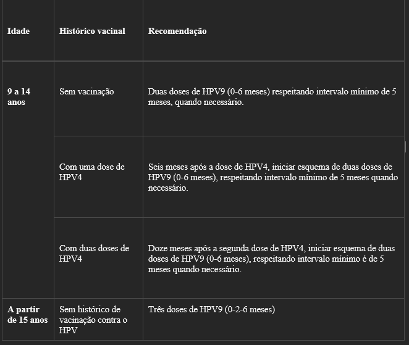Viewport: 409px width, 345px height.
Task: Click the 'Seis meses após a dose' recommendation
Action: tap(273, 177)
